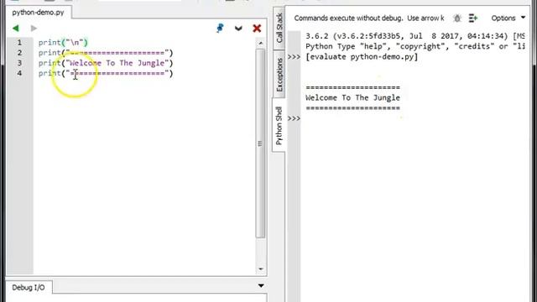Click "Welcome To The Jungle" shell output
This screenshot has width=537, height=302.
tap(352, 98)
